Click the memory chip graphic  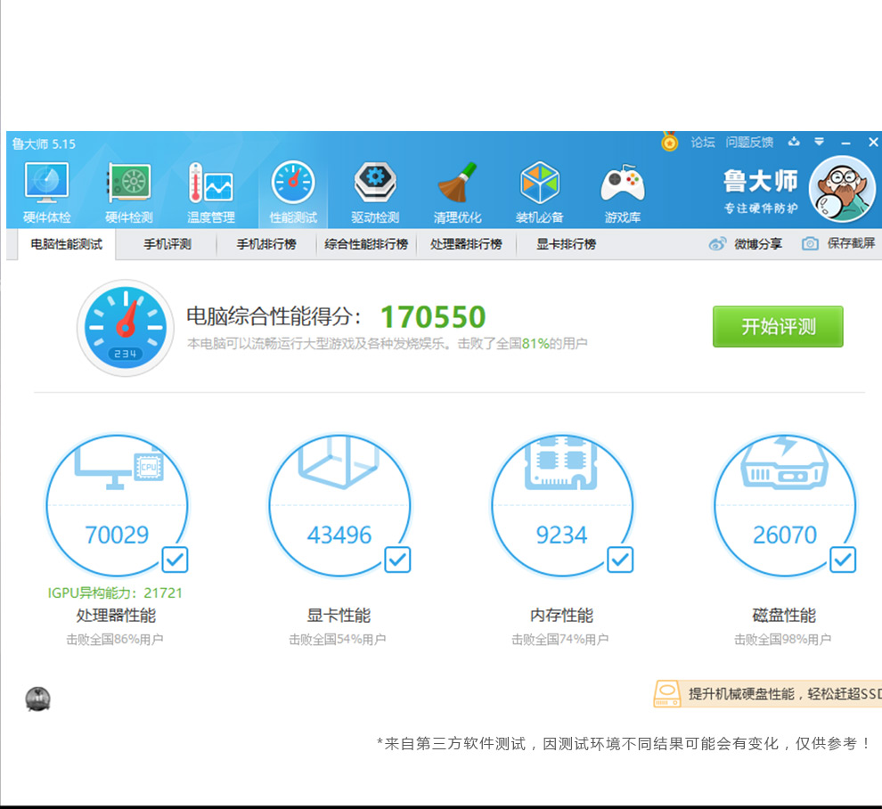pos(560,462)
